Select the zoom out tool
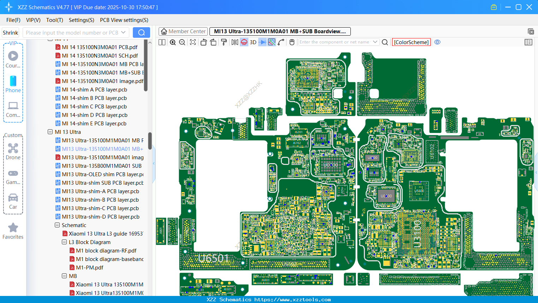Screen dimensions: 538x303 [182, 42]
